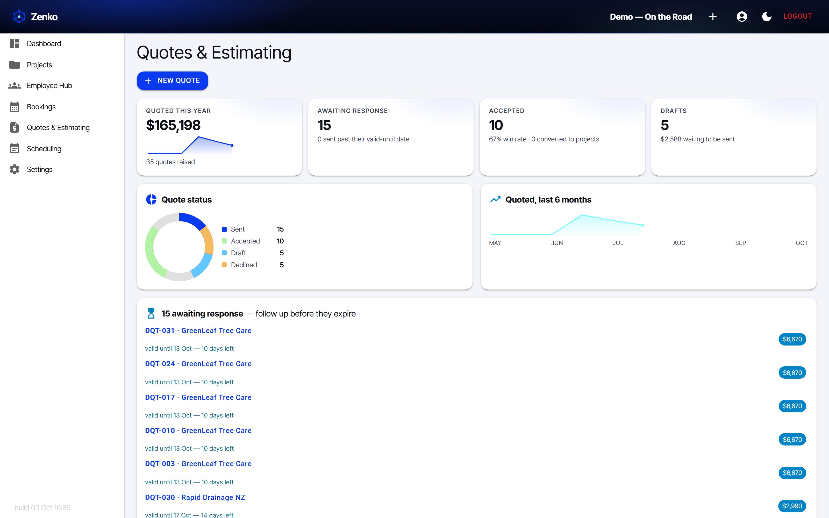
Task: Click the Employee Hub people icon
Action: pos(15,86)
